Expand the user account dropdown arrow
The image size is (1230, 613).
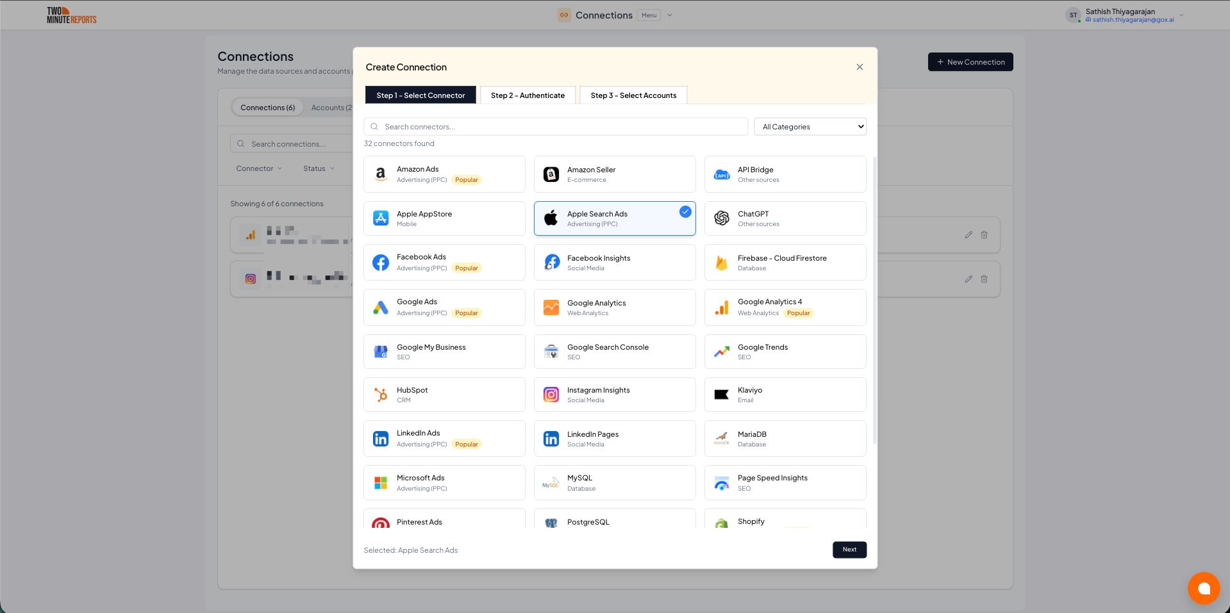[x=1181, y=15]
